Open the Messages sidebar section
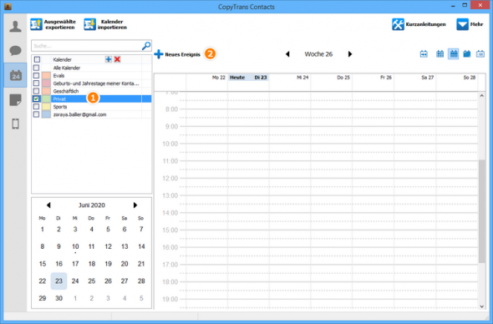The image size is (493, 324). pos(15,51)
